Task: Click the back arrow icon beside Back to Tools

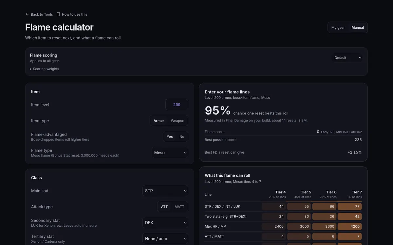Action: click(x=27, y=14)
